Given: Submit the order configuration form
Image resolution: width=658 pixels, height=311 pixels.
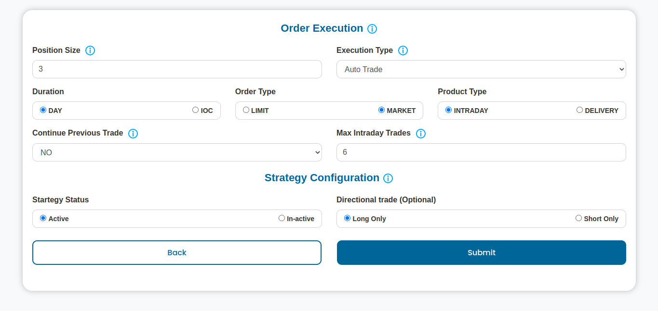Looking at the screenshot, I should point(482,252).
